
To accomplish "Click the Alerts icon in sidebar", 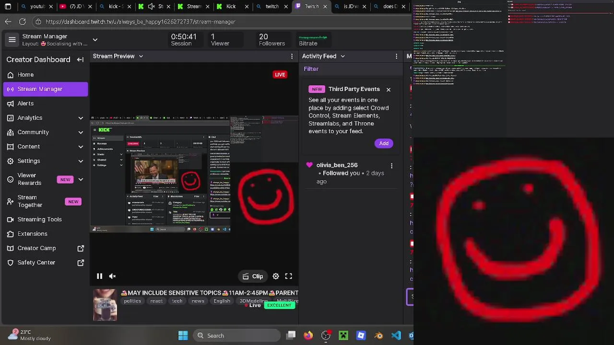I will click(x=11, y=103).
